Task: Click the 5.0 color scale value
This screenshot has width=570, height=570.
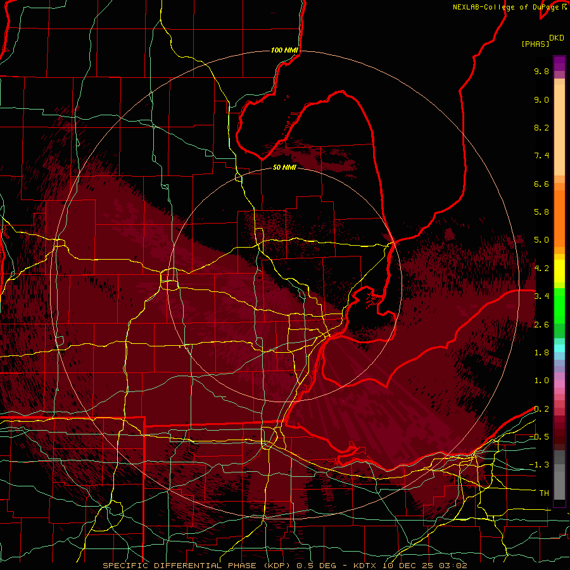Action: pos(541,240)
